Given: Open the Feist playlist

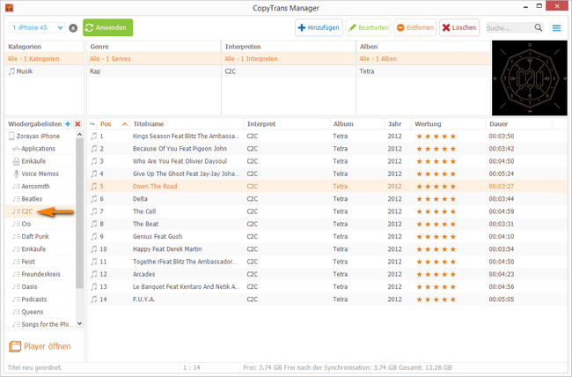Looking at the screenshot, I should [28, 262].
